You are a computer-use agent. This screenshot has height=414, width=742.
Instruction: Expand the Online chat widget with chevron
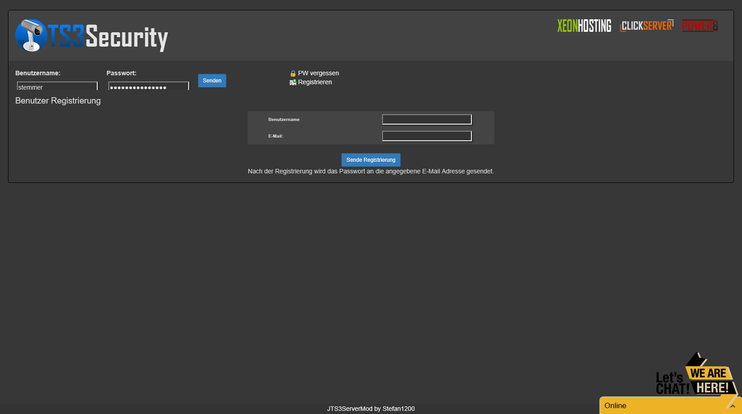733,406
